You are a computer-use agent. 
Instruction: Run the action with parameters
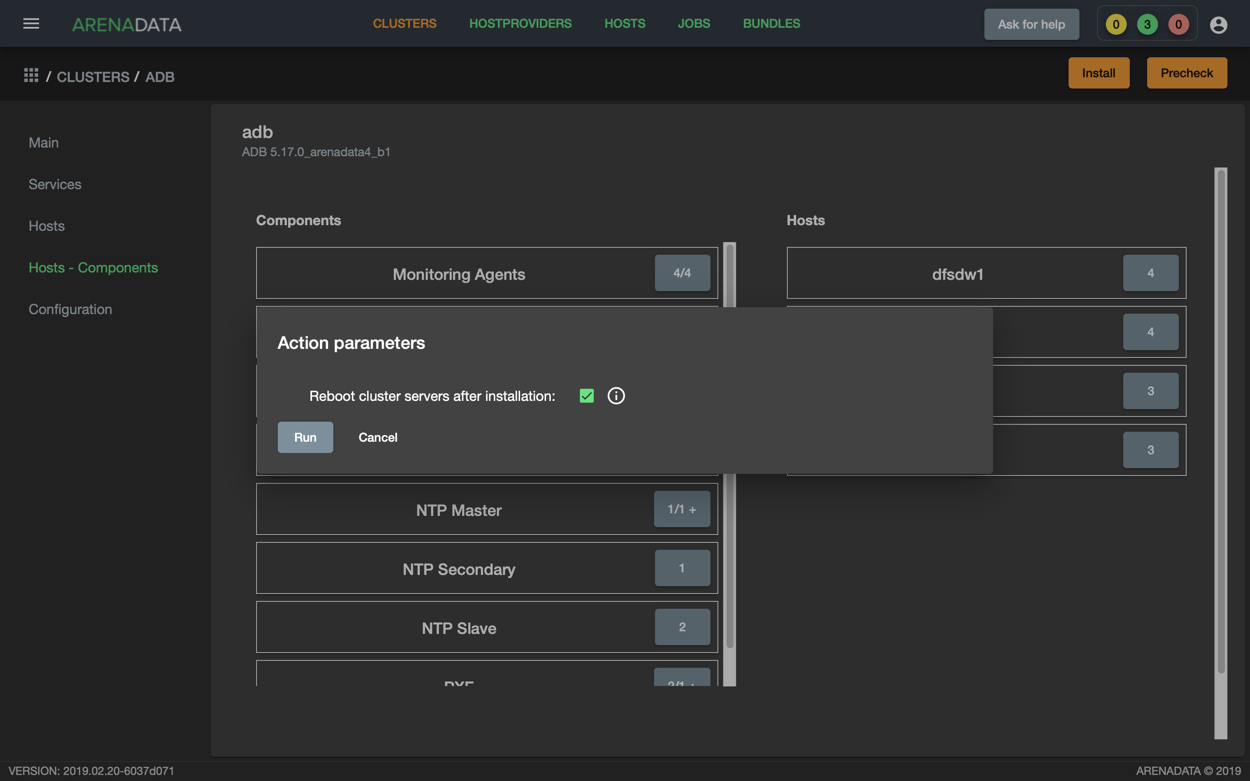305,437
